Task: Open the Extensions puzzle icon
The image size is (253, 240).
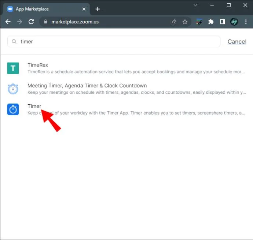Action: 211,22
